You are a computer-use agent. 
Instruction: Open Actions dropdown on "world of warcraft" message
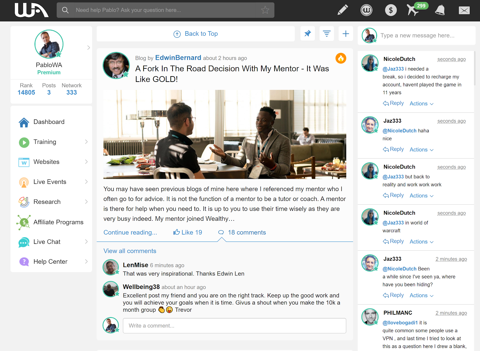tap(421, 241)
